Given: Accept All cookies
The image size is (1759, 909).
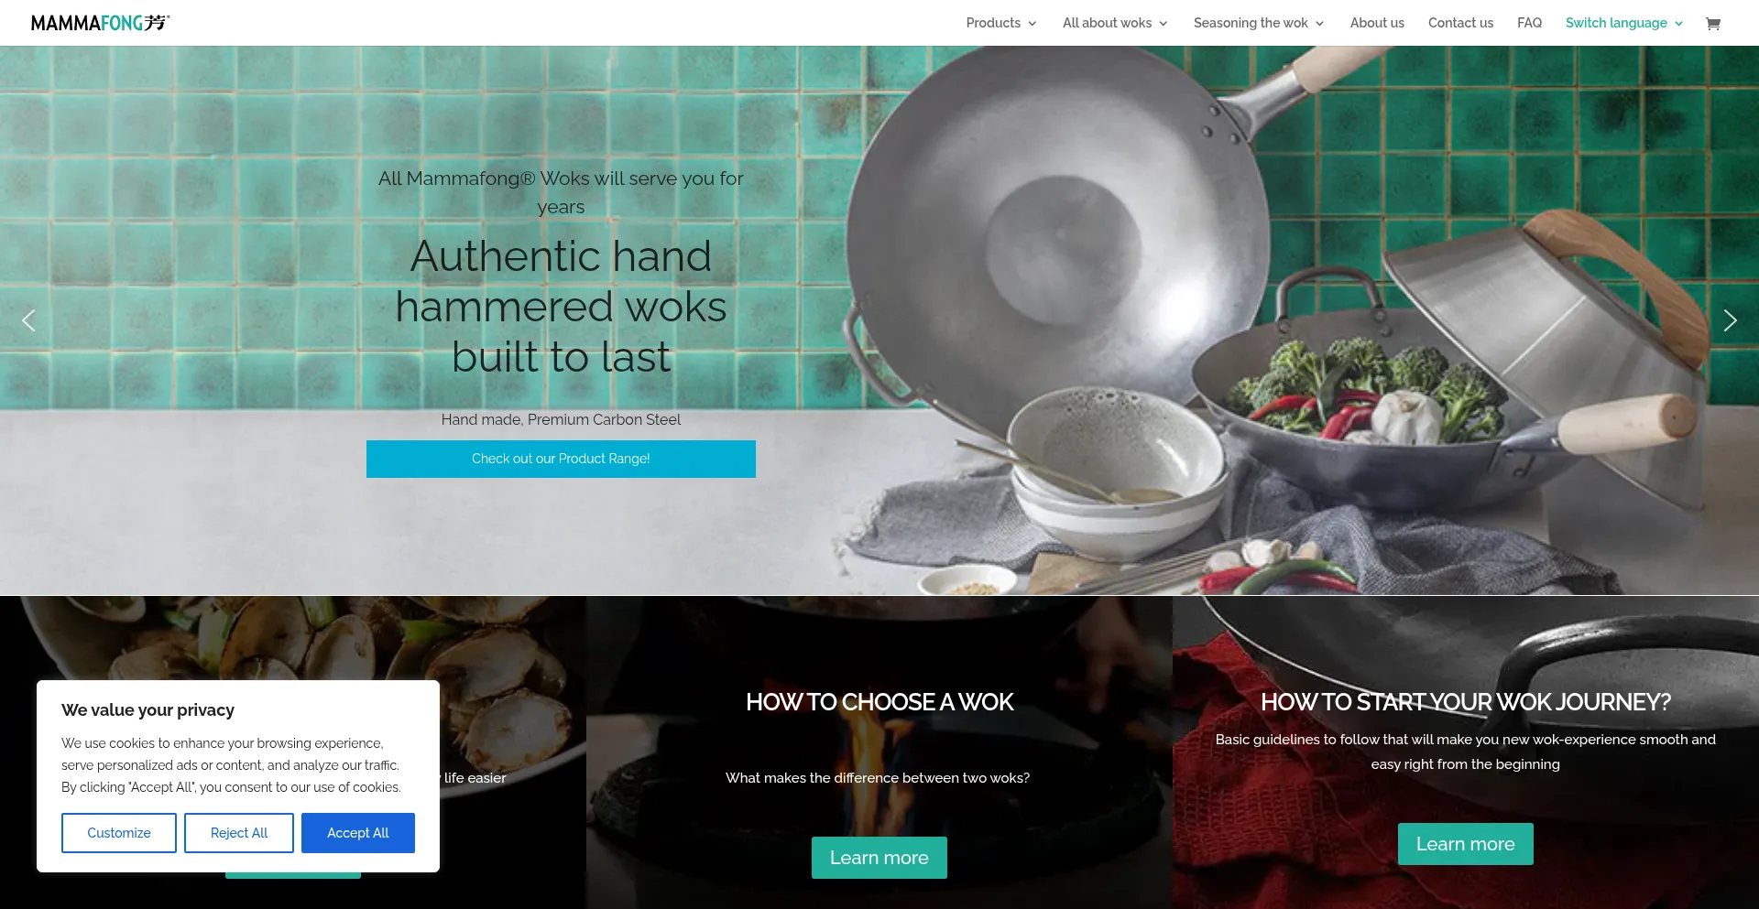Looking at the screenshot, I should pyautogui.click(x=358, y=833).
